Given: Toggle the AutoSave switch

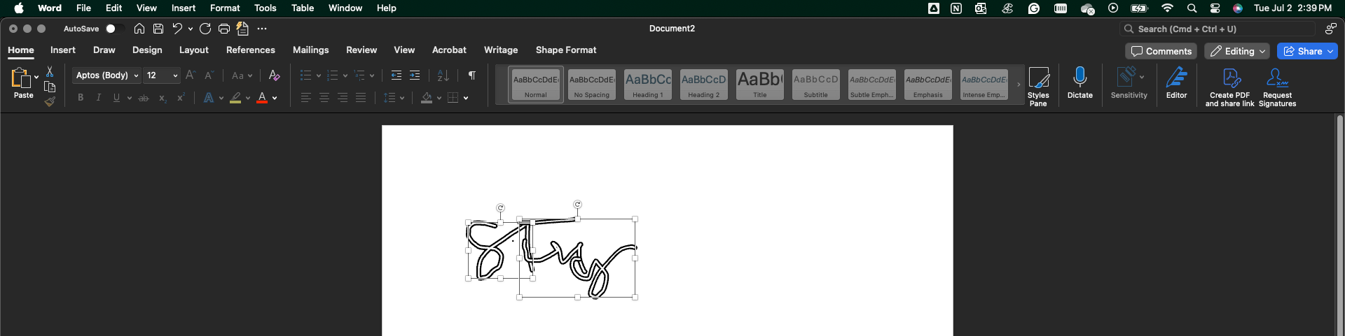Looking at the screenshot, I should 114,29.
